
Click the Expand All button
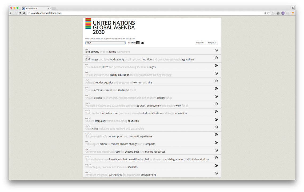[200, 43]
